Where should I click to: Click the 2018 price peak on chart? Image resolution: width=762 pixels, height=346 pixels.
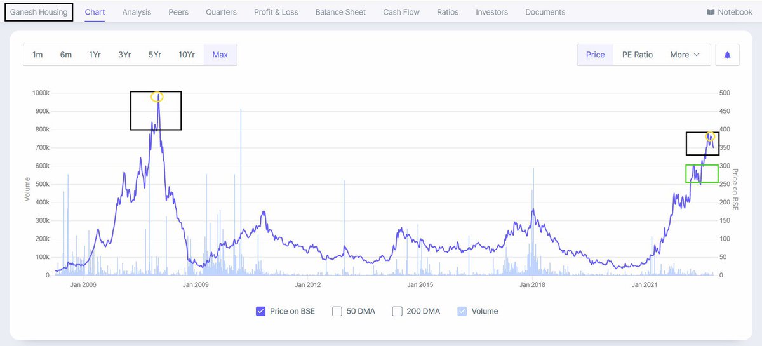point(533,210)
